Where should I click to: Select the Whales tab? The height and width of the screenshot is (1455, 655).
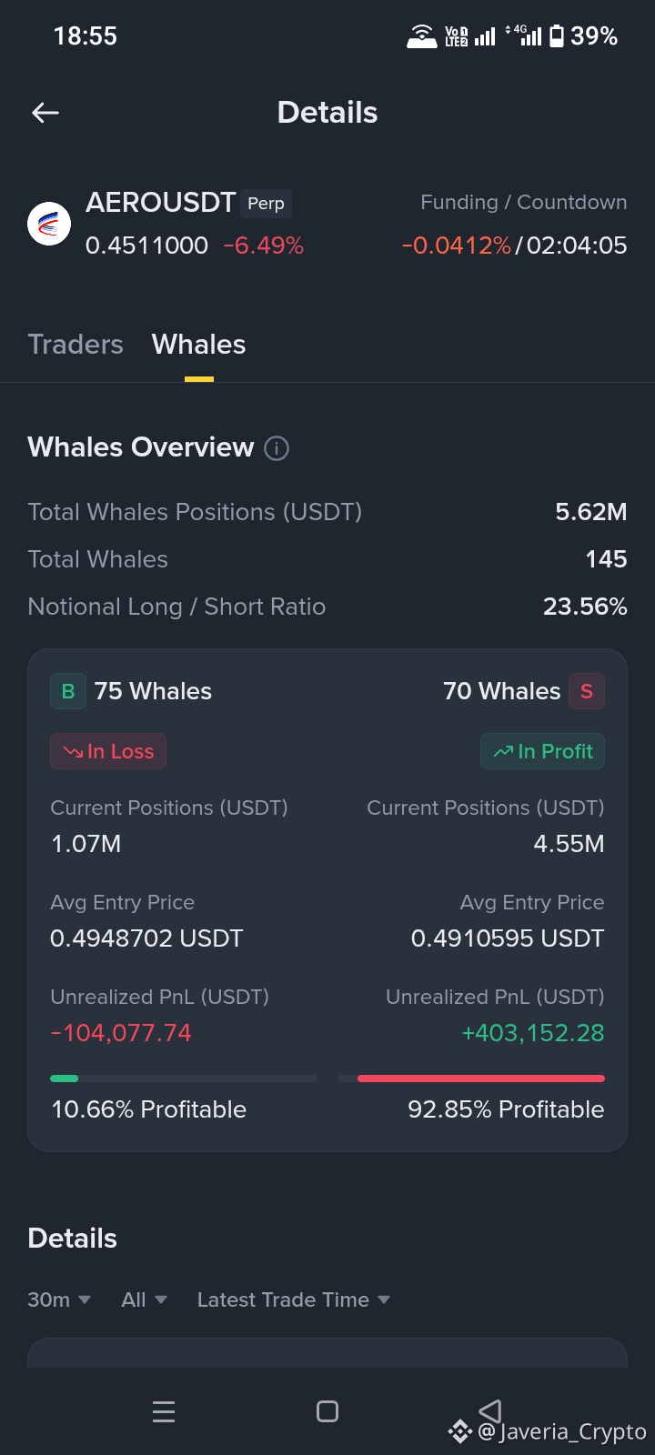(198, 345)
